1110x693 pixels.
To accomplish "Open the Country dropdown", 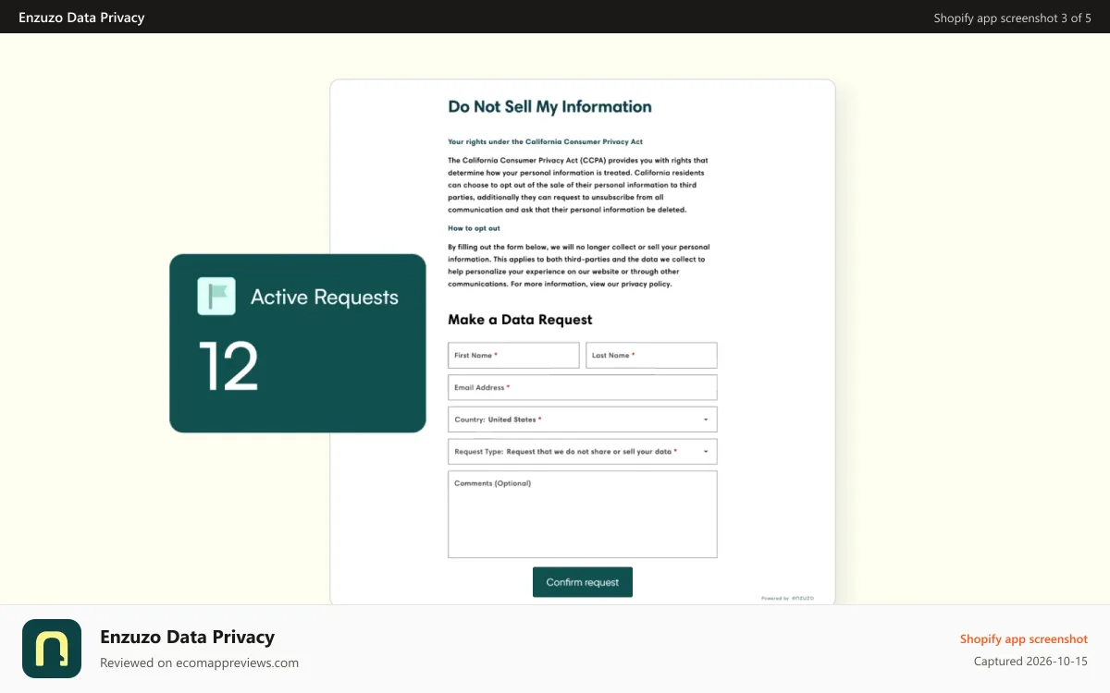I will (583, 419).
